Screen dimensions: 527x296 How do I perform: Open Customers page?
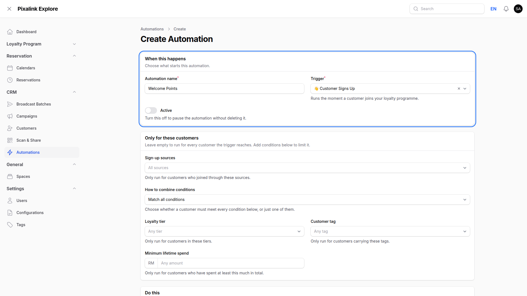[x=42, y=128]
